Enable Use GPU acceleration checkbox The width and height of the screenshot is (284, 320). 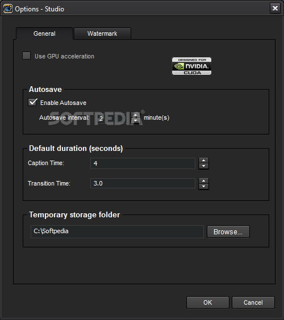click(26, 56)
